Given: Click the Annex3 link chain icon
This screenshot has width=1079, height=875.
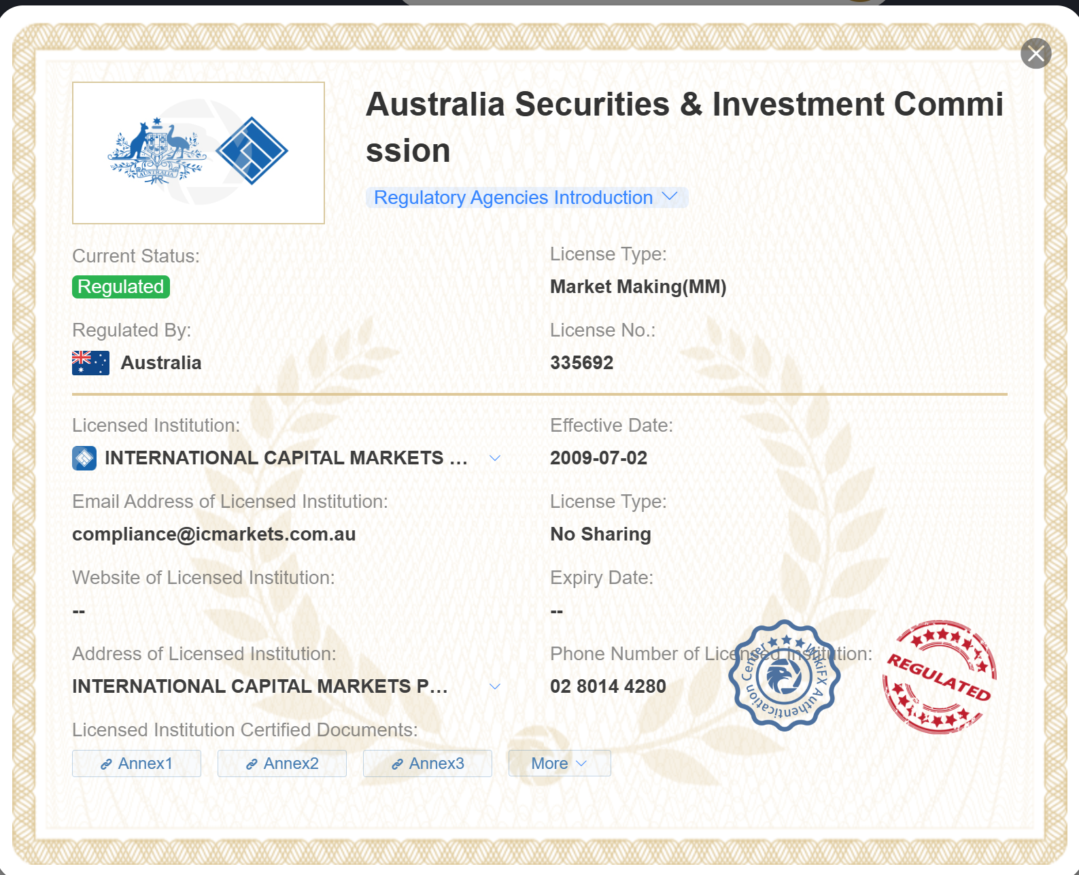Looking at the screenshot, I should [x=397, y=764].
